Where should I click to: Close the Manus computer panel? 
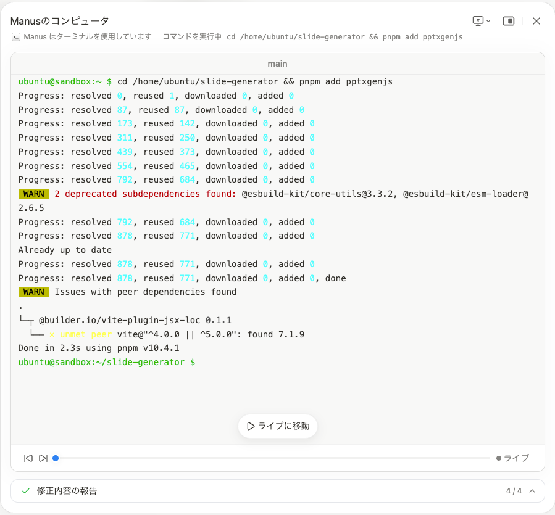click(x=536, y=21)
